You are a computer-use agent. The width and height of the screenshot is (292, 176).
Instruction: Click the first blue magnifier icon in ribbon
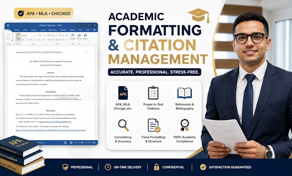(79, 35)
